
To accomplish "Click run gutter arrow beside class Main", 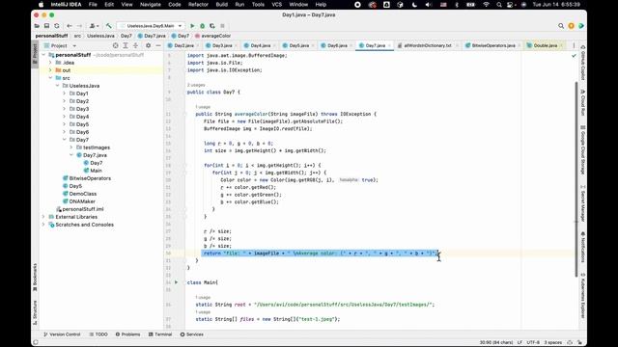I will coord(176,282).
